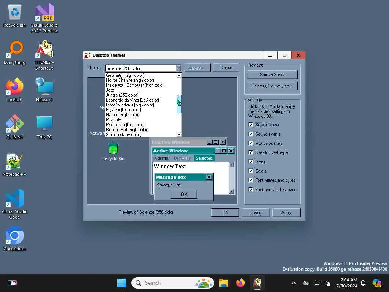Cancel the Desktop Themes dialog
The image size is (389, 292).
pos(256,213)
